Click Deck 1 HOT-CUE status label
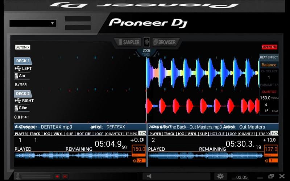290x181 pixels. click(x=84, y=134)
